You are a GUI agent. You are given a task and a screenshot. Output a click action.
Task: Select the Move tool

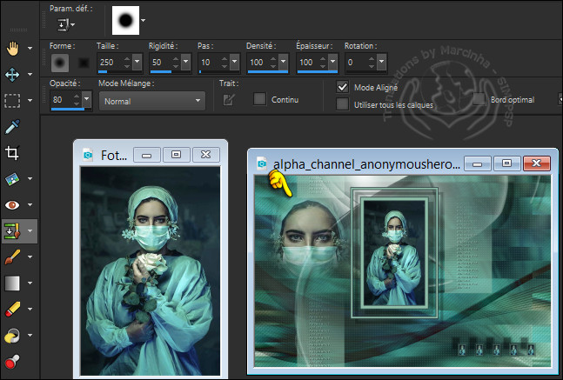[12, 75]
